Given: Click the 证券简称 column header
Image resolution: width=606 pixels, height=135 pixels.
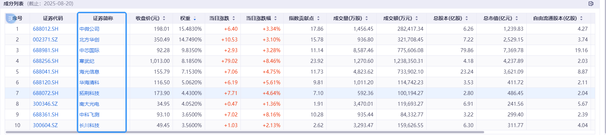Looking at the screenshot, I should (103, 18).
